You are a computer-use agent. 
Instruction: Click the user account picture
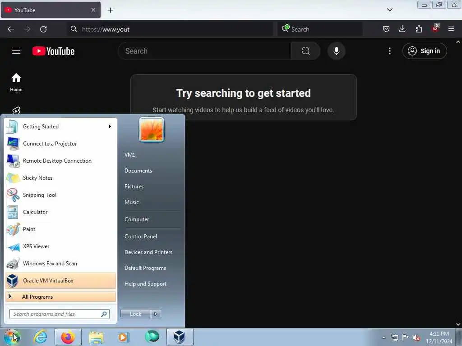[152, 130]
